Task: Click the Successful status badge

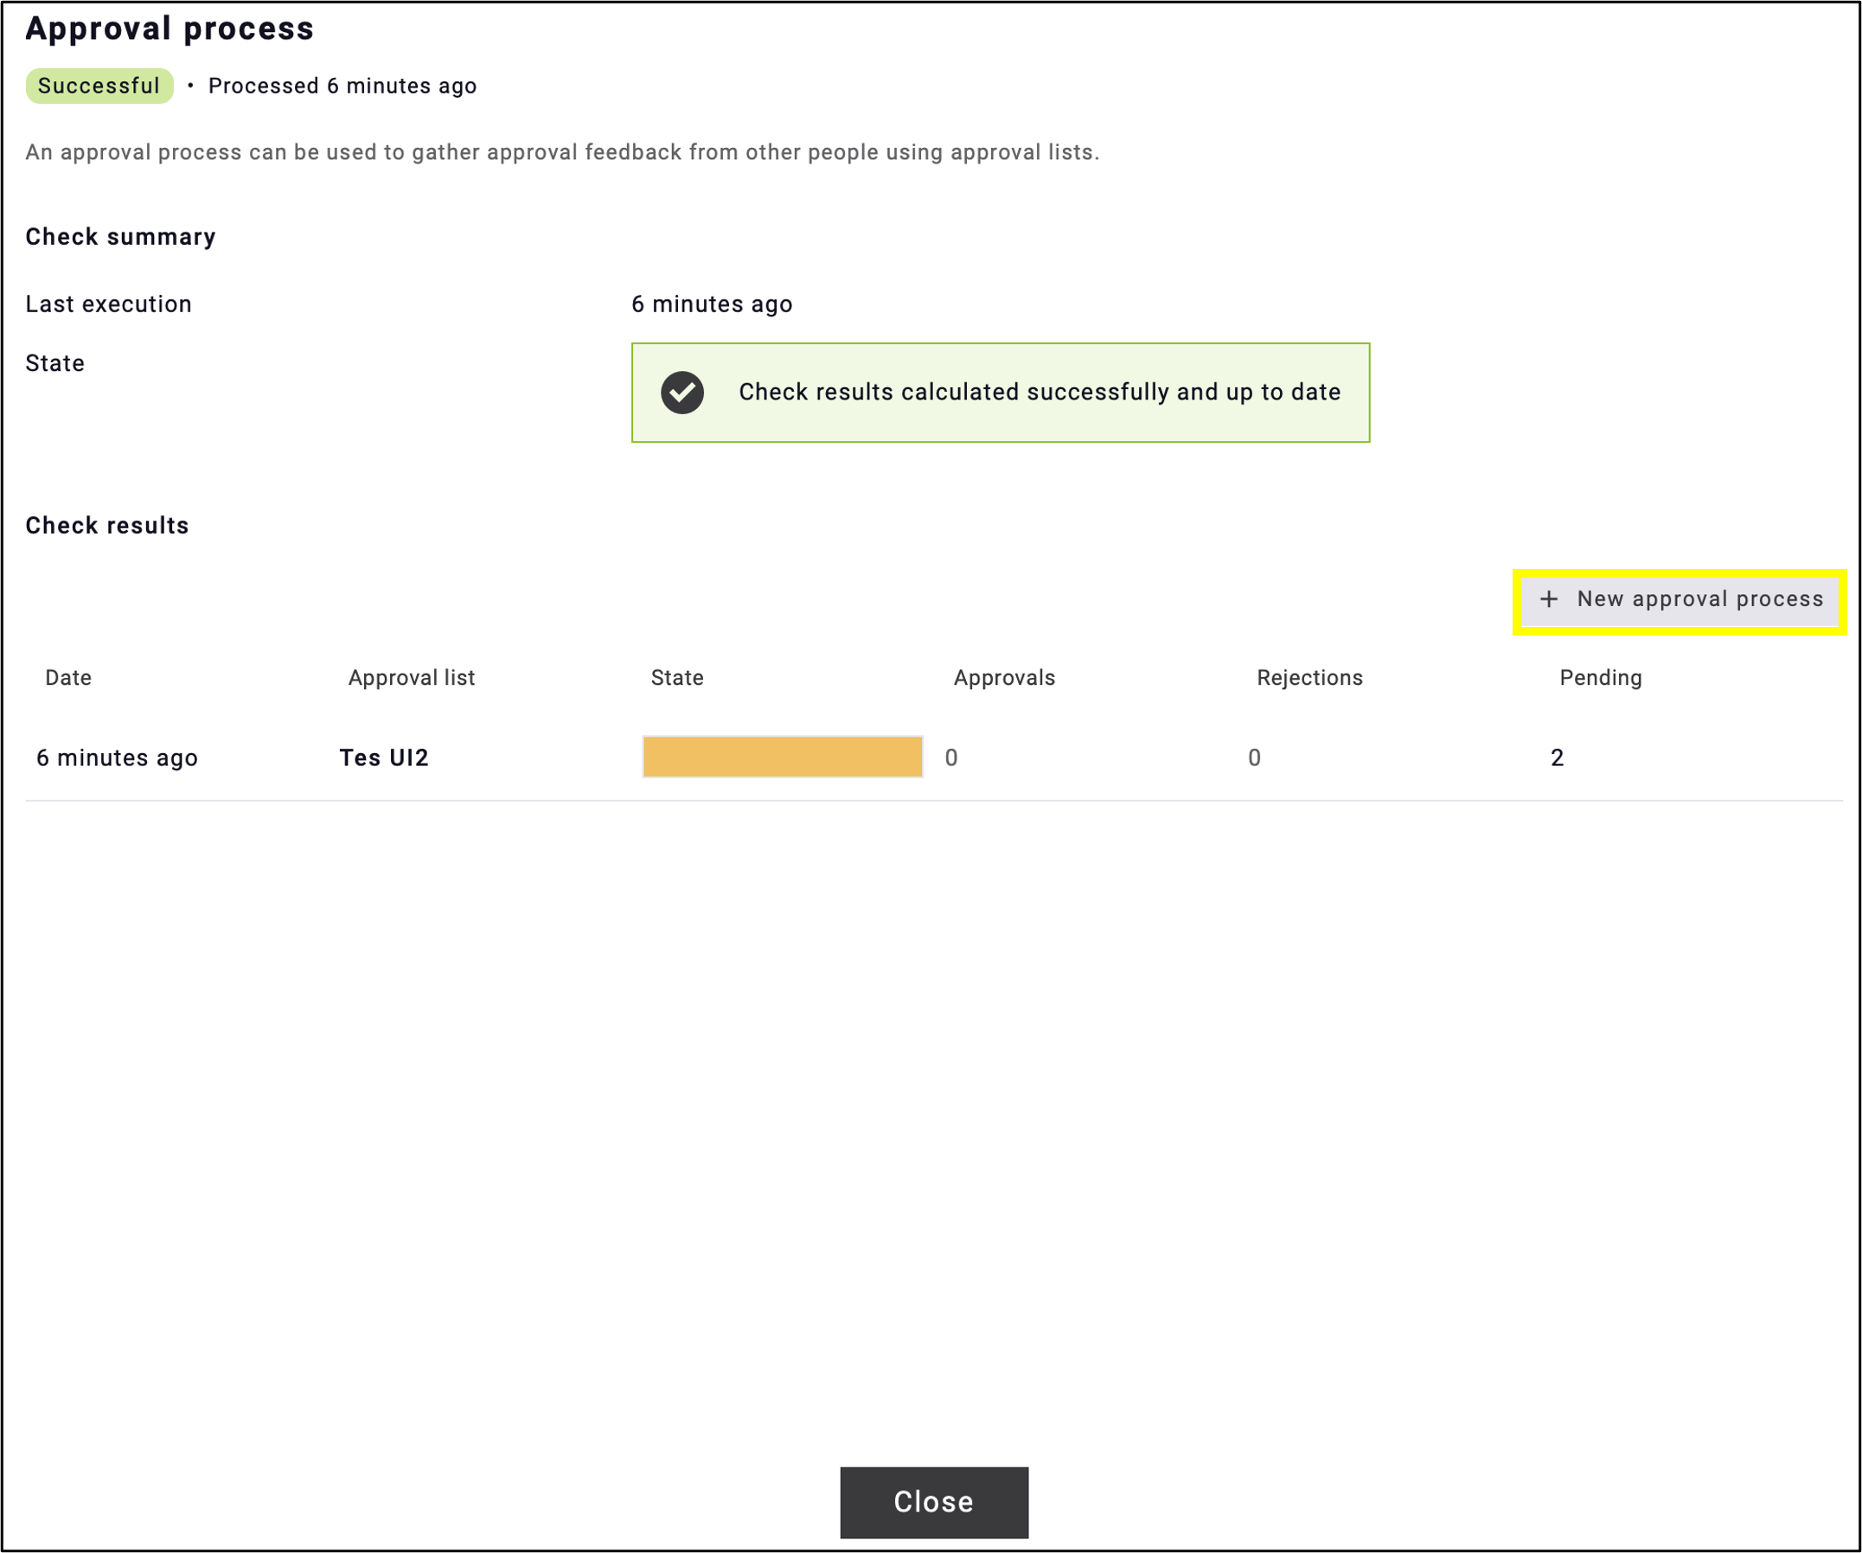Action: click(99, 86)
